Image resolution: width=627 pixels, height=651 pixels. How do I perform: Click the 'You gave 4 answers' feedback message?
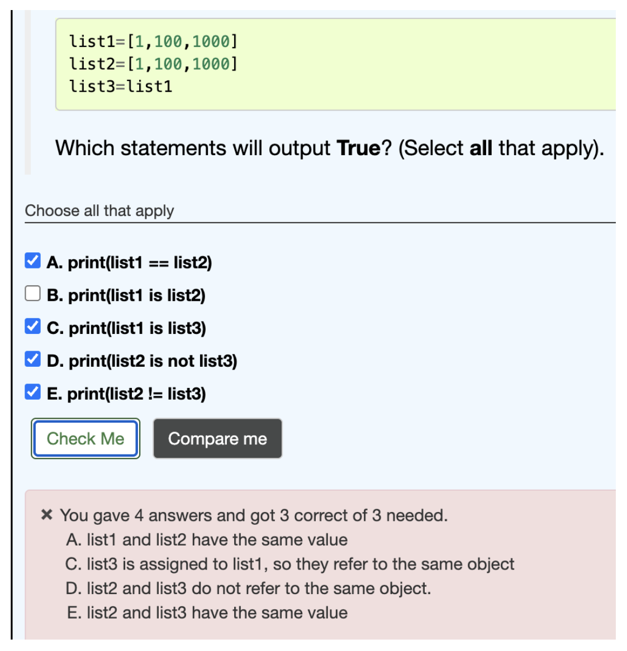click(x=254, y=516)
